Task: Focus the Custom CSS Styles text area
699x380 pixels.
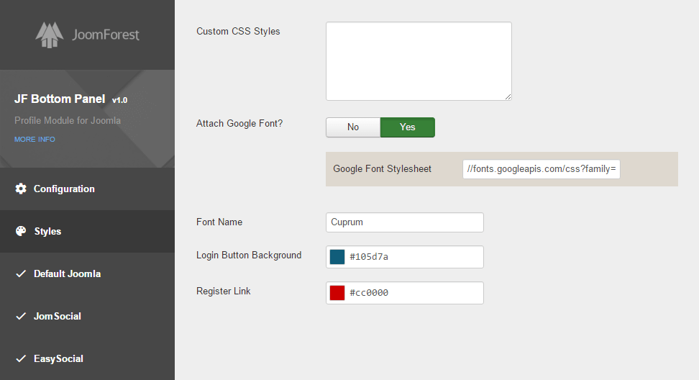Action: 419,61
